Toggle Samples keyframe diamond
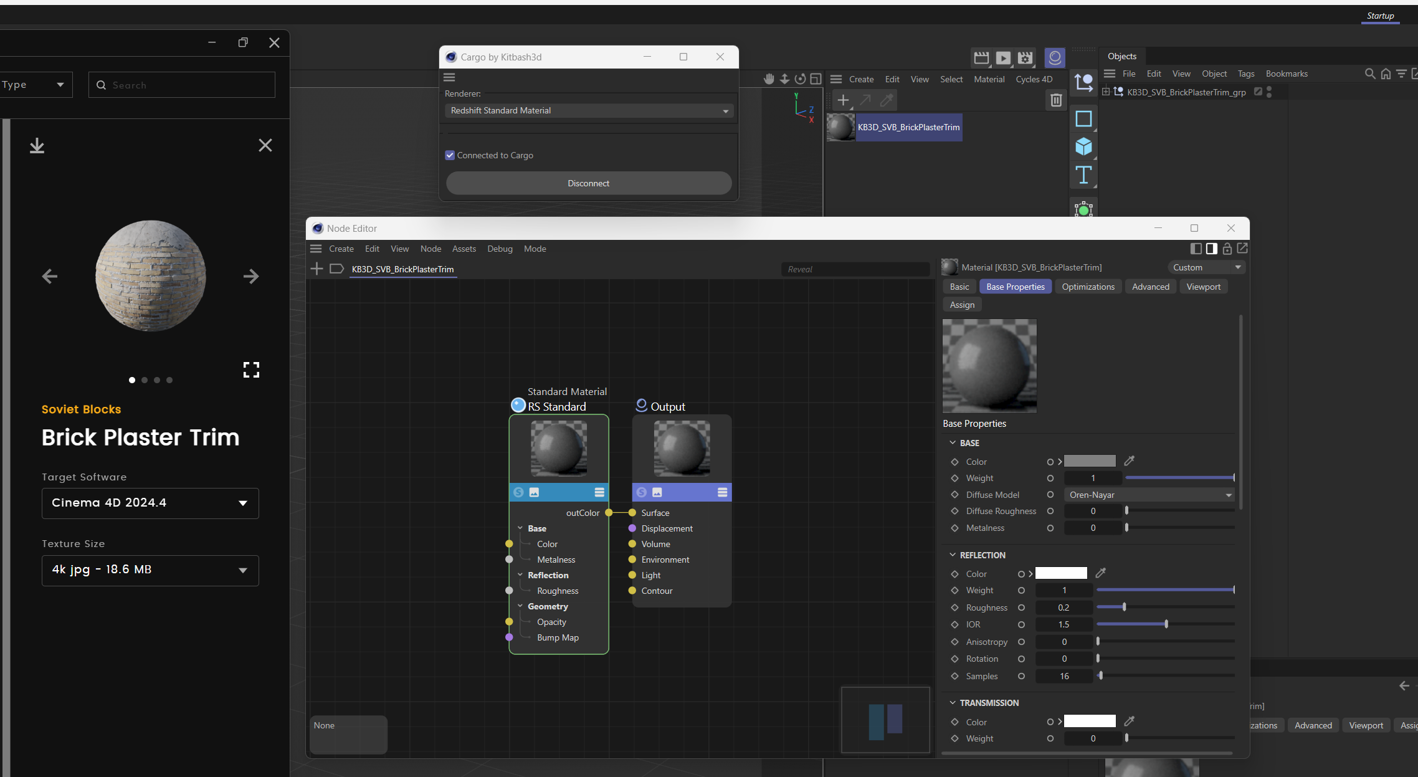1418x777 pixels. (x=954, y=676)
